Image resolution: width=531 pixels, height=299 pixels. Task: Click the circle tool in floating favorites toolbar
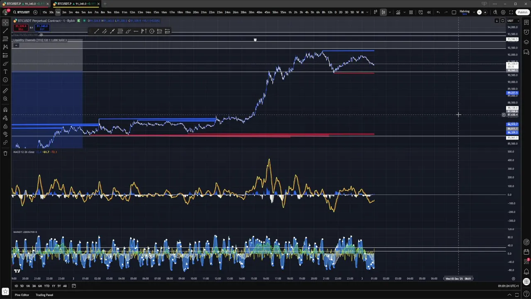(x=152, y=31)
